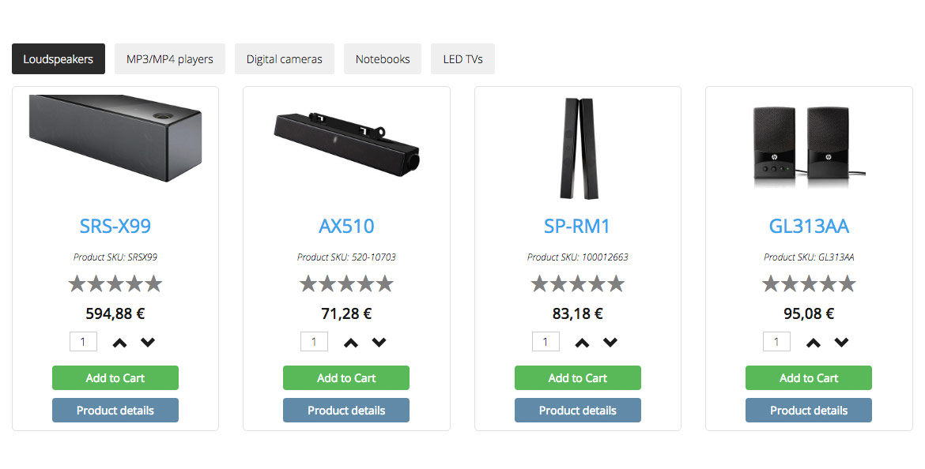Viewport: 925px width, 469px height.
Task: Open the SRS-X99 speaker image
Action: 115,138
